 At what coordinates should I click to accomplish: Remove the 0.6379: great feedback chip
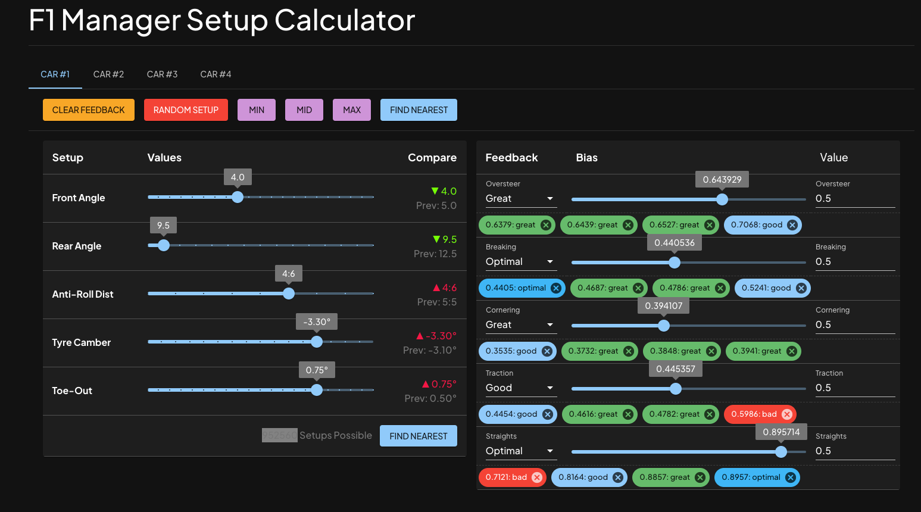[x=545, y=225]
